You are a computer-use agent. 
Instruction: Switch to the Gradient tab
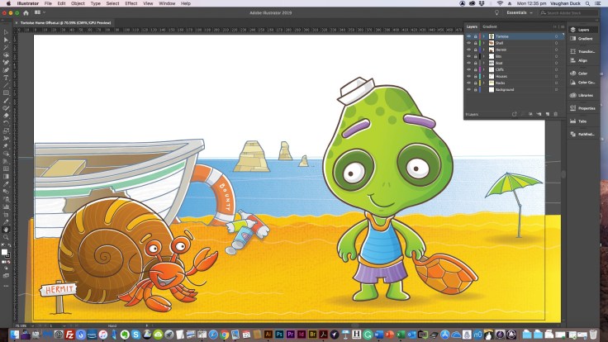coord(490,27)
